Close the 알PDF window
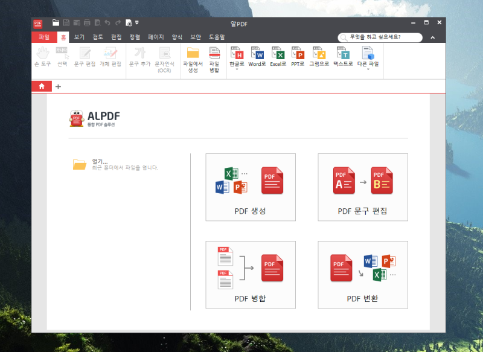Image resolution: width=483 pixels, height=352 pixels. click(440, 22)
